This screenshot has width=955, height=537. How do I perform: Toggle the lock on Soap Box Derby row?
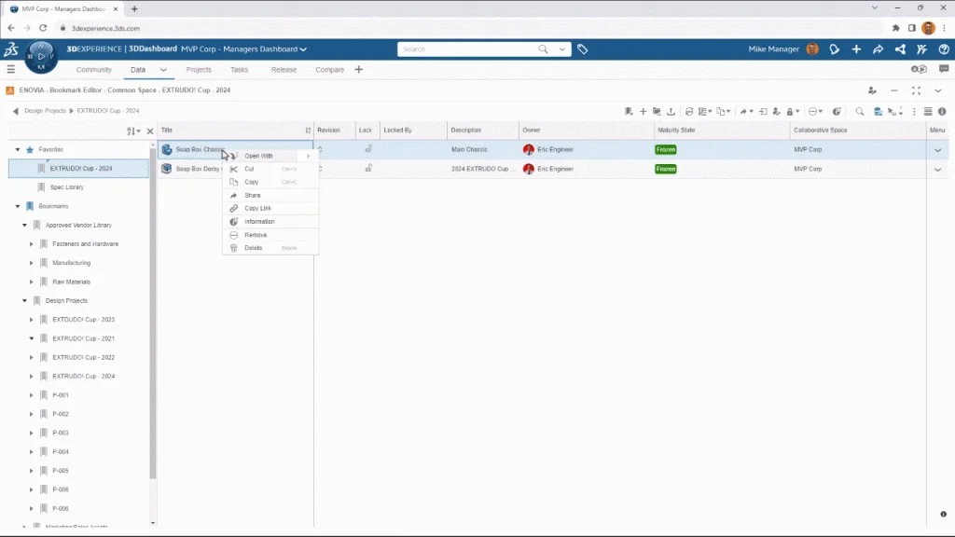(x=368, y=169)
